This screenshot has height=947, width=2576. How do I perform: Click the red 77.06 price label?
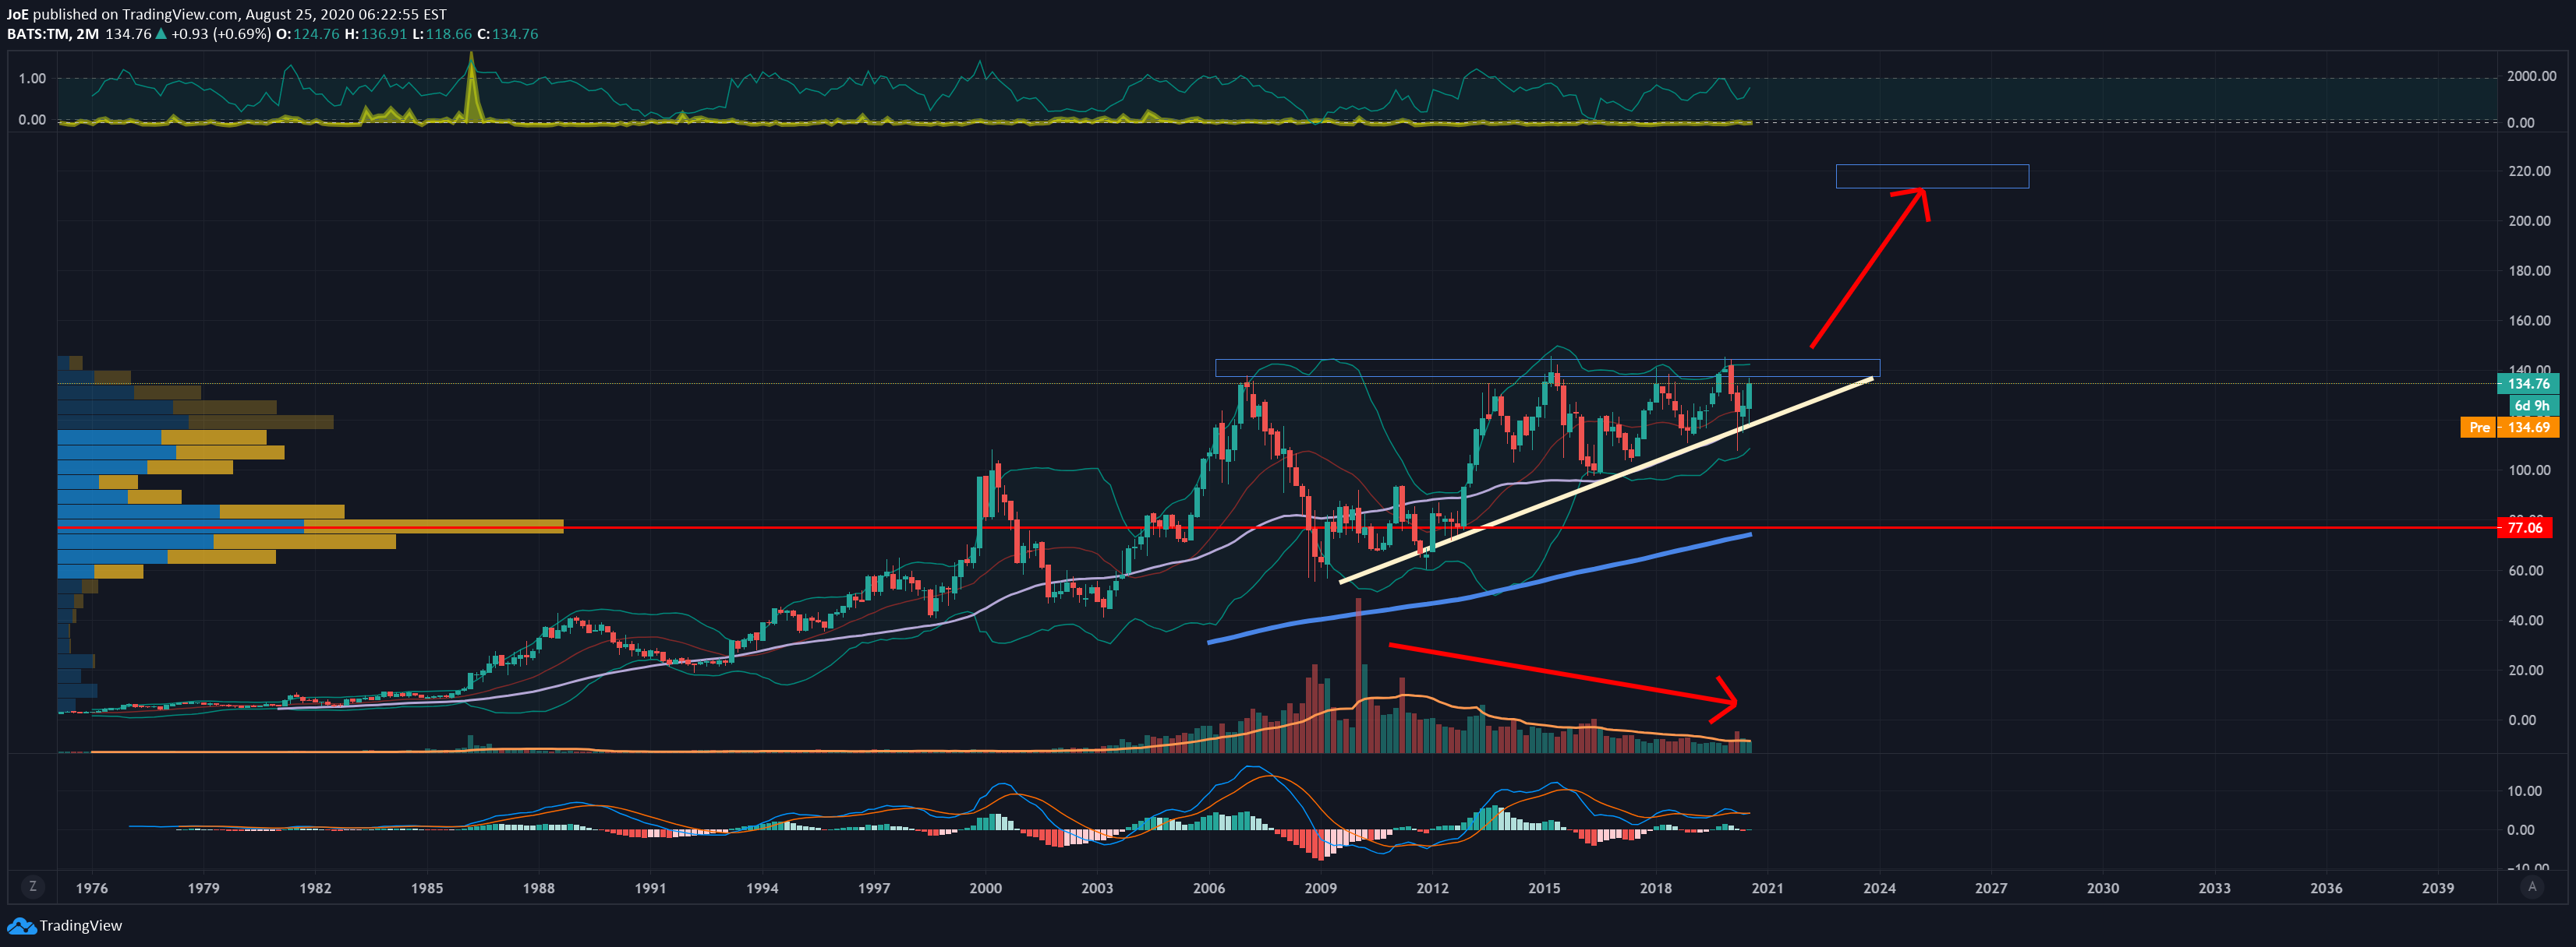2524,527
